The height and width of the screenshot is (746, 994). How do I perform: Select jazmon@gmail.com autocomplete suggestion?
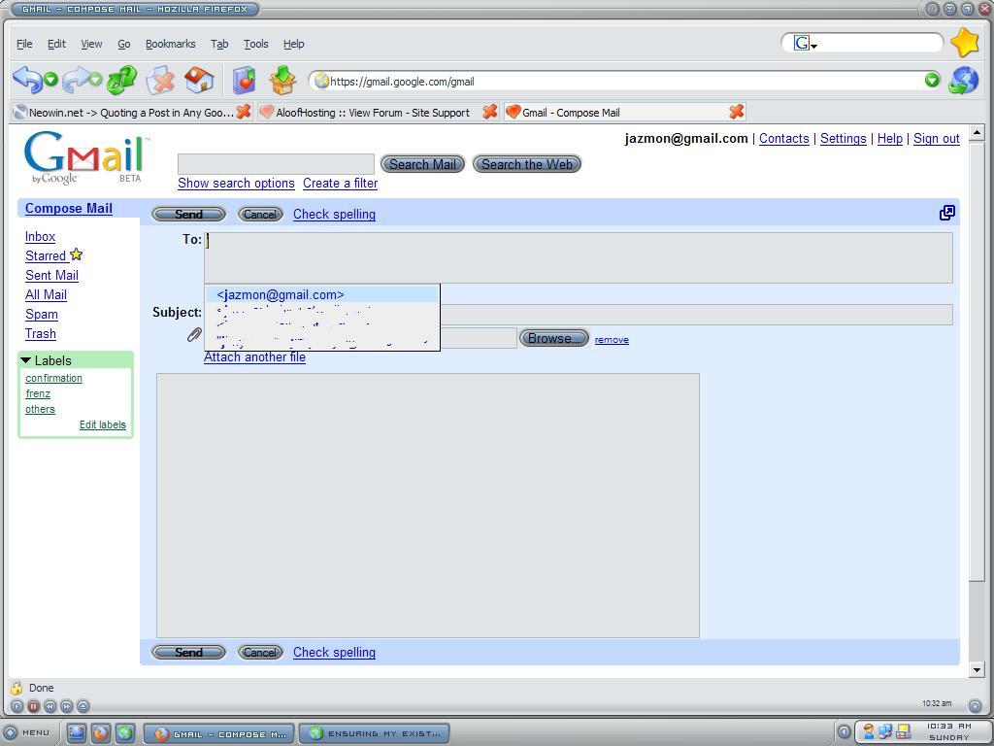click(x=322, y=294)
